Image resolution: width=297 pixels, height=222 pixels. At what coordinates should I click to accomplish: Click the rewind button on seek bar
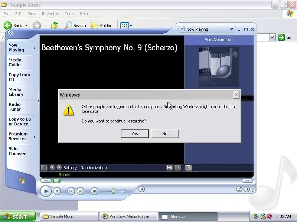click(46, 181)
